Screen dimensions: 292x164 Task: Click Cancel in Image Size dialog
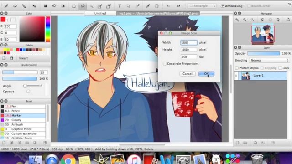(x=188, y=74)
